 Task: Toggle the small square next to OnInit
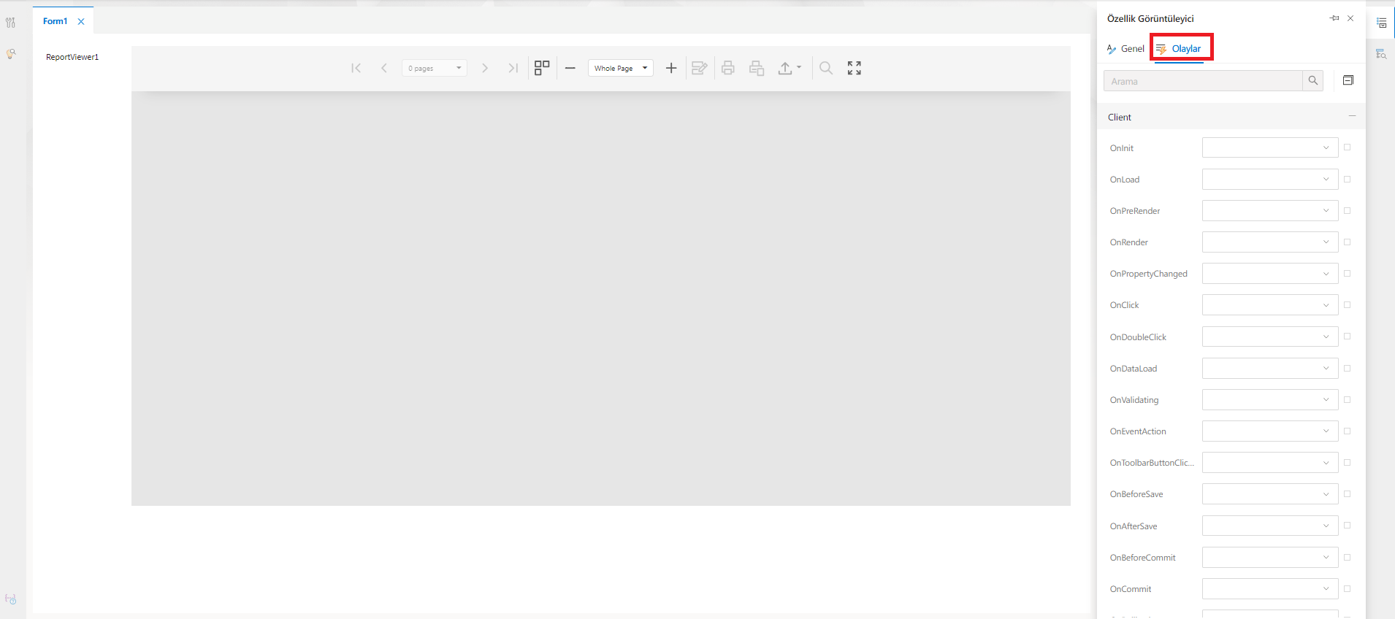pyautogui.click(x=1348, y=147)
